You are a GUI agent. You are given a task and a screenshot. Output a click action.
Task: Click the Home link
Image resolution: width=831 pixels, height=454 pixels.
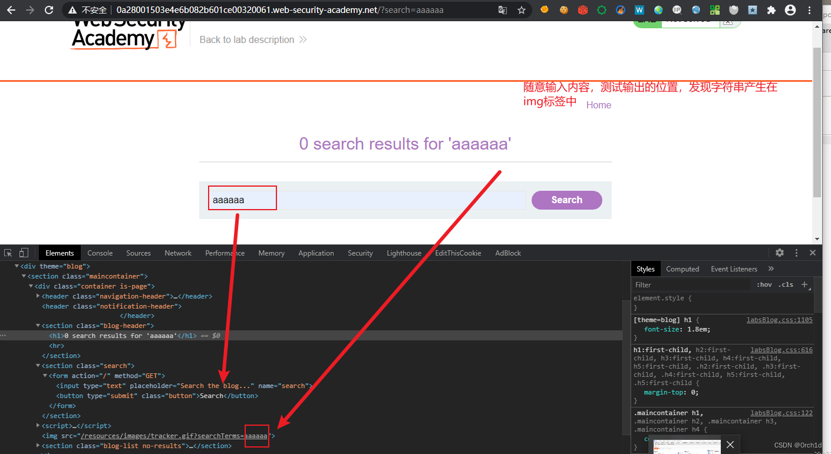599,105
